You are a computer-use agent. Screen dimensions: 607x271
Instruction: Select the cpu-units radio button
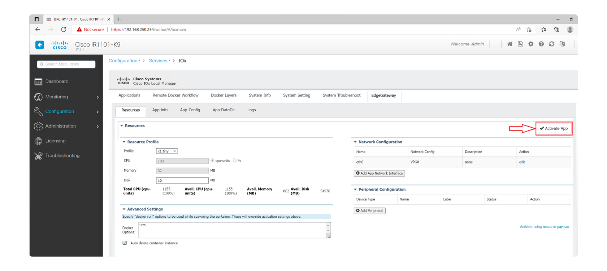(x=212, y=161)
